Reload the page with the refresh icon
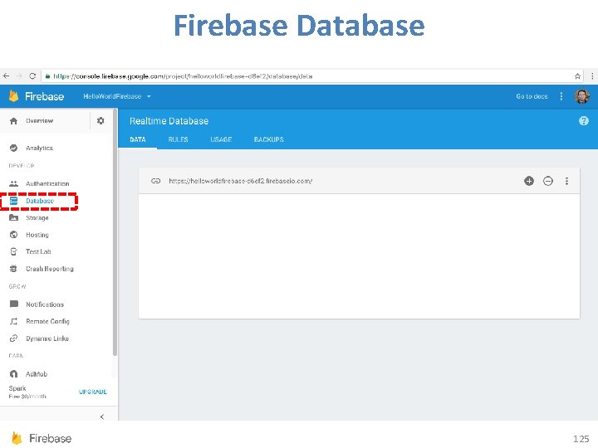 pos(32,75)
